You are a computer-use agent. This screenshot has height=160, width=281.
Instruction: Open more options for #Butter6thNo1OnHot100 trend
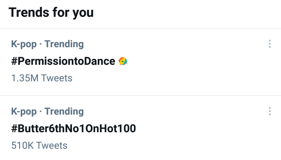pyautogui.click(x=270, y=111)
